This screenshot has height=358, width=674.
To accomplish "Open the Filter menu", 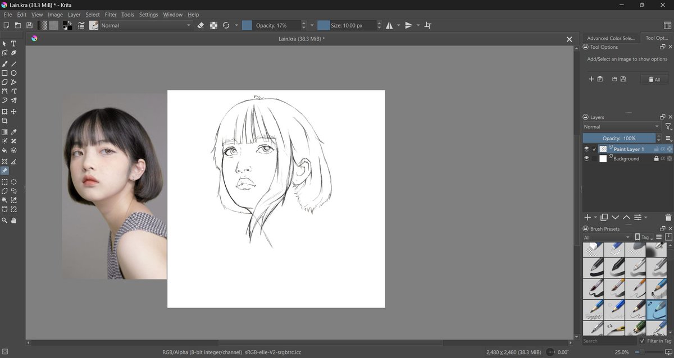I will pos(111,15).
